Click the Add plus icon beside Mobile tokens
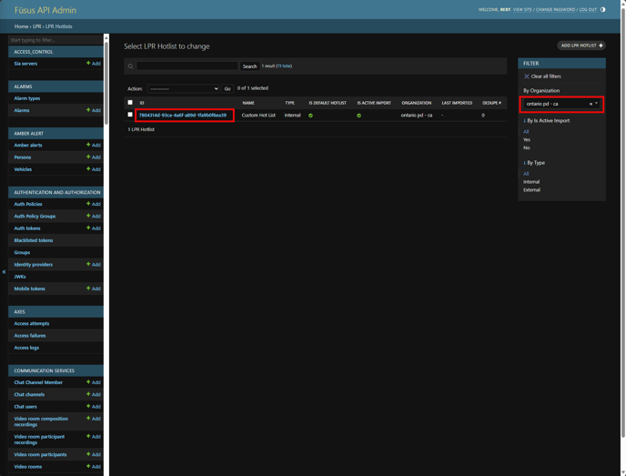 pyautogui.click(x=88, y=289)
